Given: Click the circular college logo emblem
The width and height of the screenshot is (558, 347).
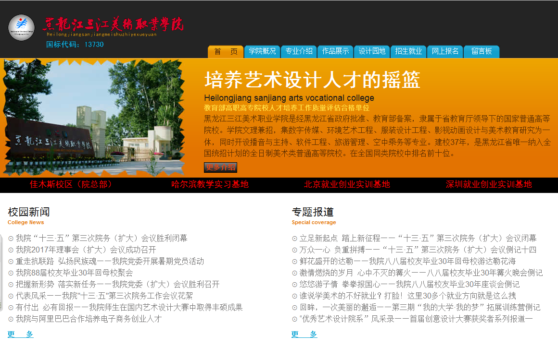Looking at the screenshot, I should [x=21, y=27].
